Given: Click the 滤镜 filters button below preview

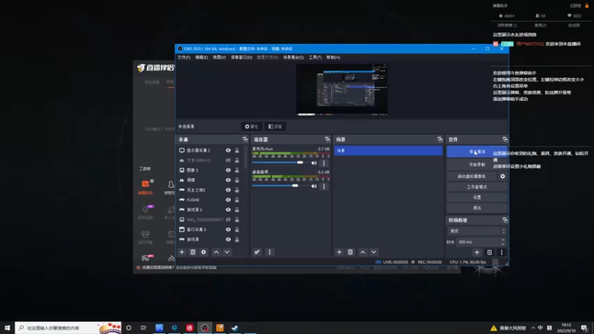Looking at the screenshot, I should pyautogui.click(x=275, y=126).
